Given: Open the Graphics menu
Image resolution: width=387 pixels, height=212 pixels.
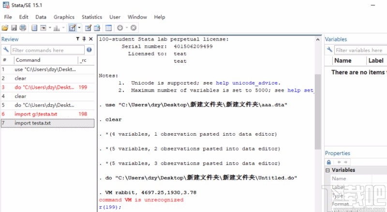Looking at the screenshot, I should coord(64,17).
